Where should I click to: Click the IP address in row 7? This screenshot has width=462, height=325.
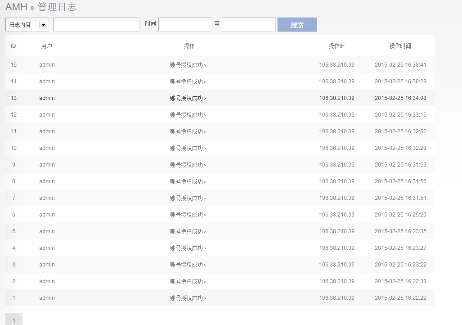336,198
